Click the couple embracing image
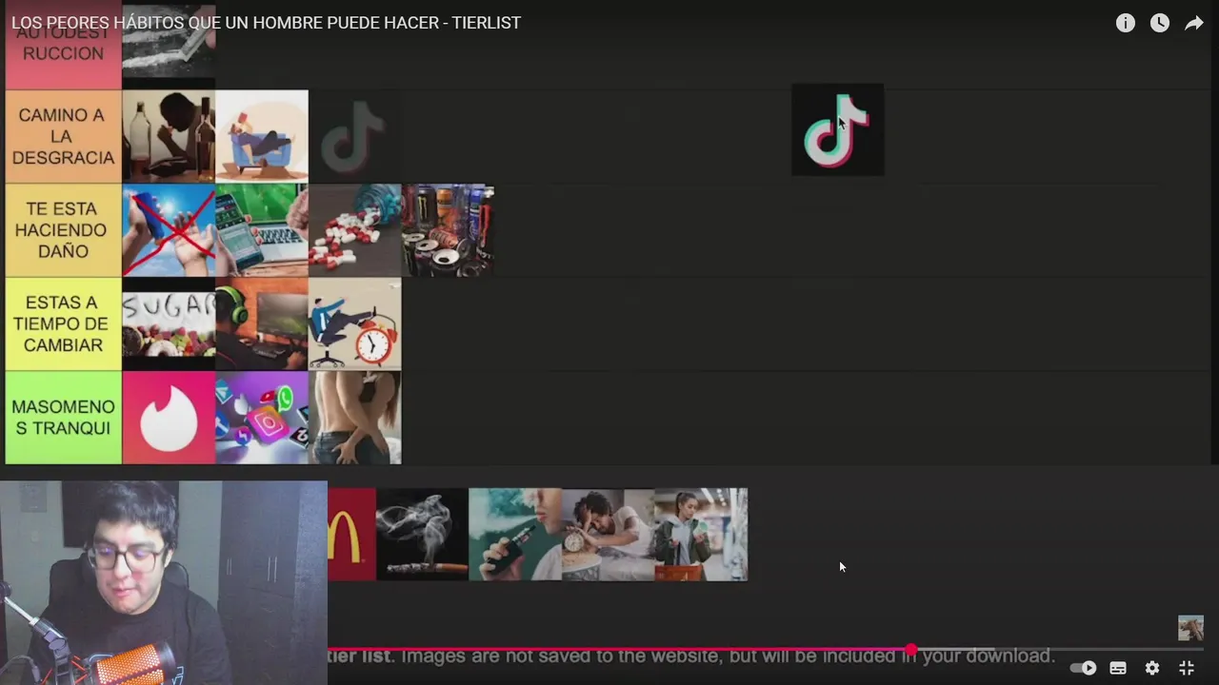 pyautogui.click(x=355, y=418)
